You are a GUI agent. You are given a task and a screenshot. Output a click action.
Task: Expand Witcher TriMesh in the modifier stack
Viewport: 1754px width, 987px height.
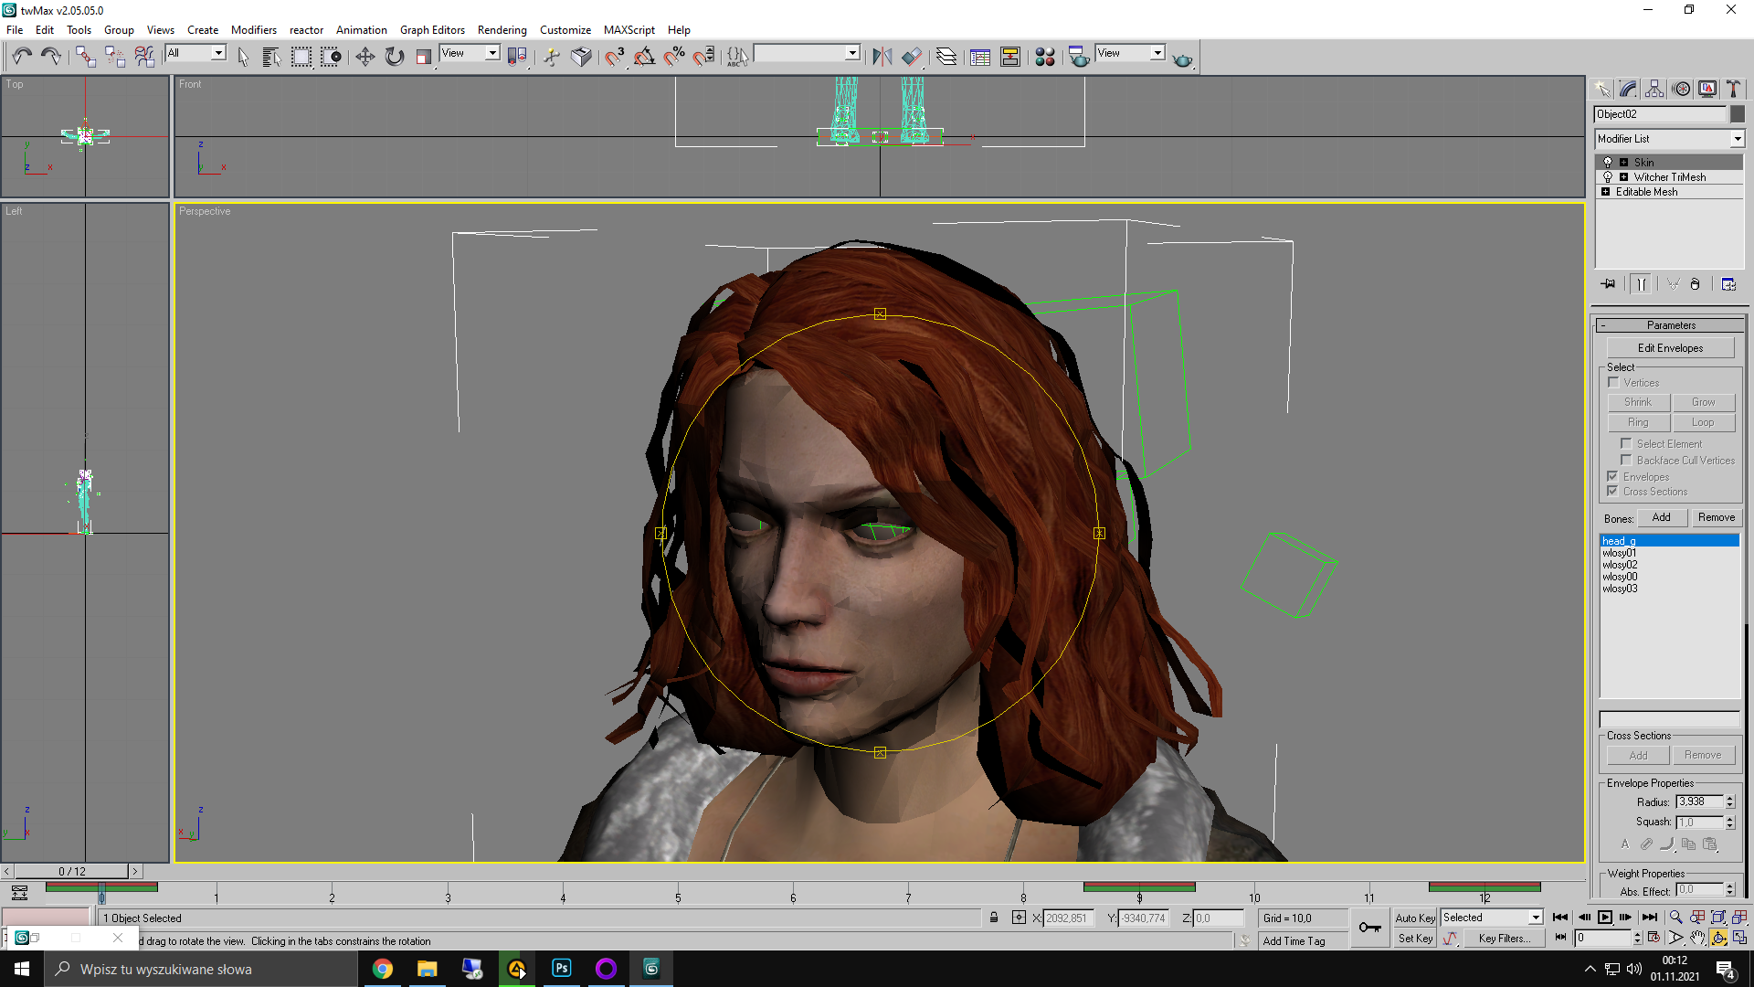point(1624,177)
